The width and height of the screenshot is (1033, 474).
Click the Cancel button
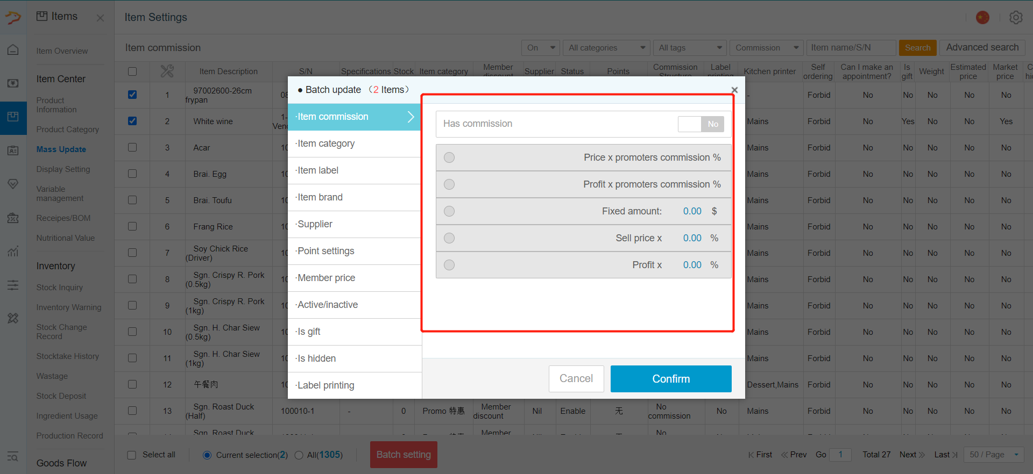(x=576, y=379)
